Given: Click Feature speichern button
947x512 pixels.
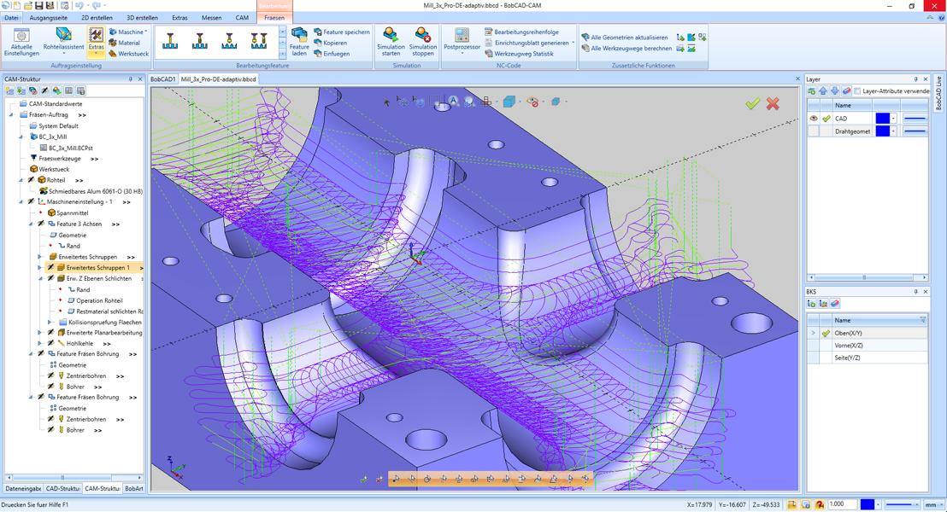Looking at the screenshot, I should (x=341, y=32).
